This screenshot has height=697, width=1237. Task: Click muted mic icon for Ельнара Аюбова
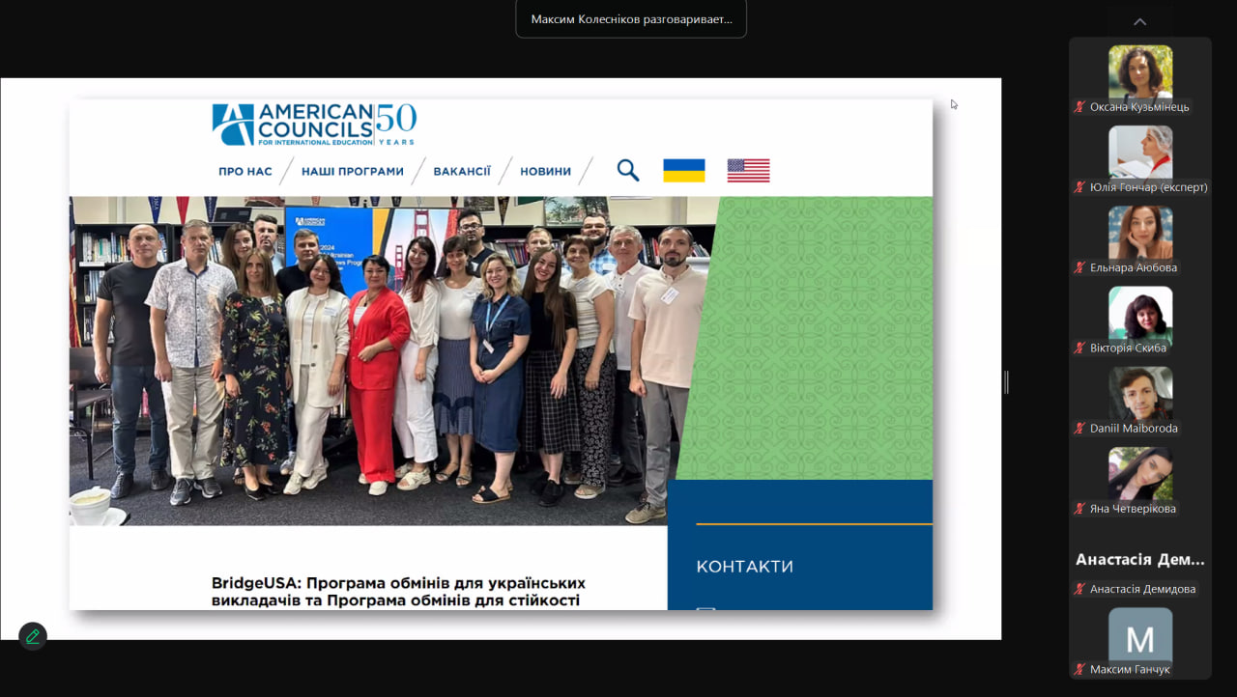pyautogui.click(x=1079, y=267)
